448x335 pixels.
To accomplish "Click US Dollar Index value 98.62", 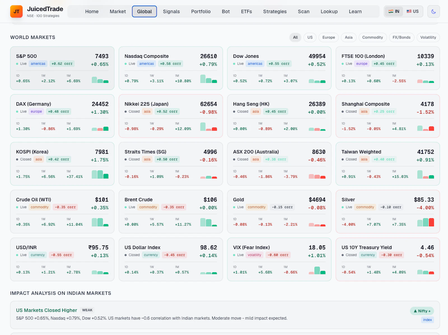I will [209, 248].
